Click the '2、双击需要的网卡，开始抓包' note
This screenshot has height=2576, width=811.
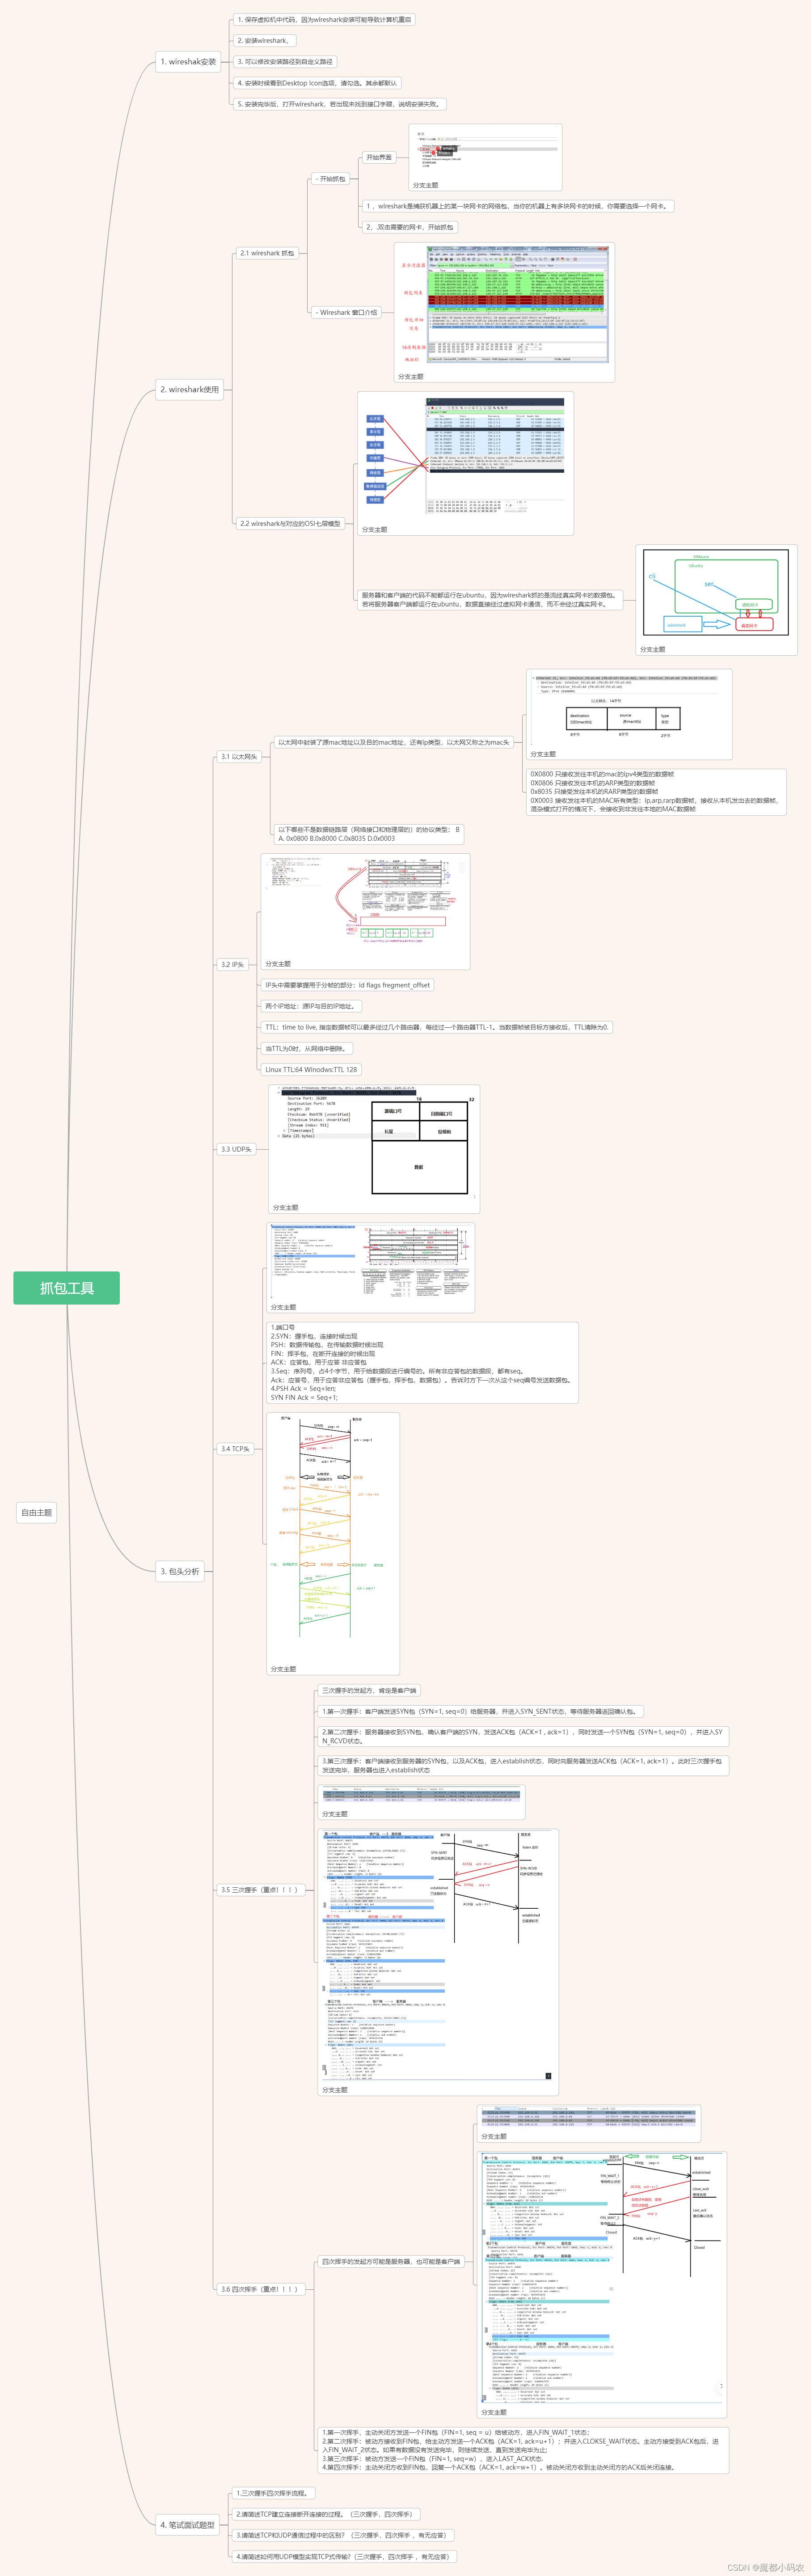(410, 227)
